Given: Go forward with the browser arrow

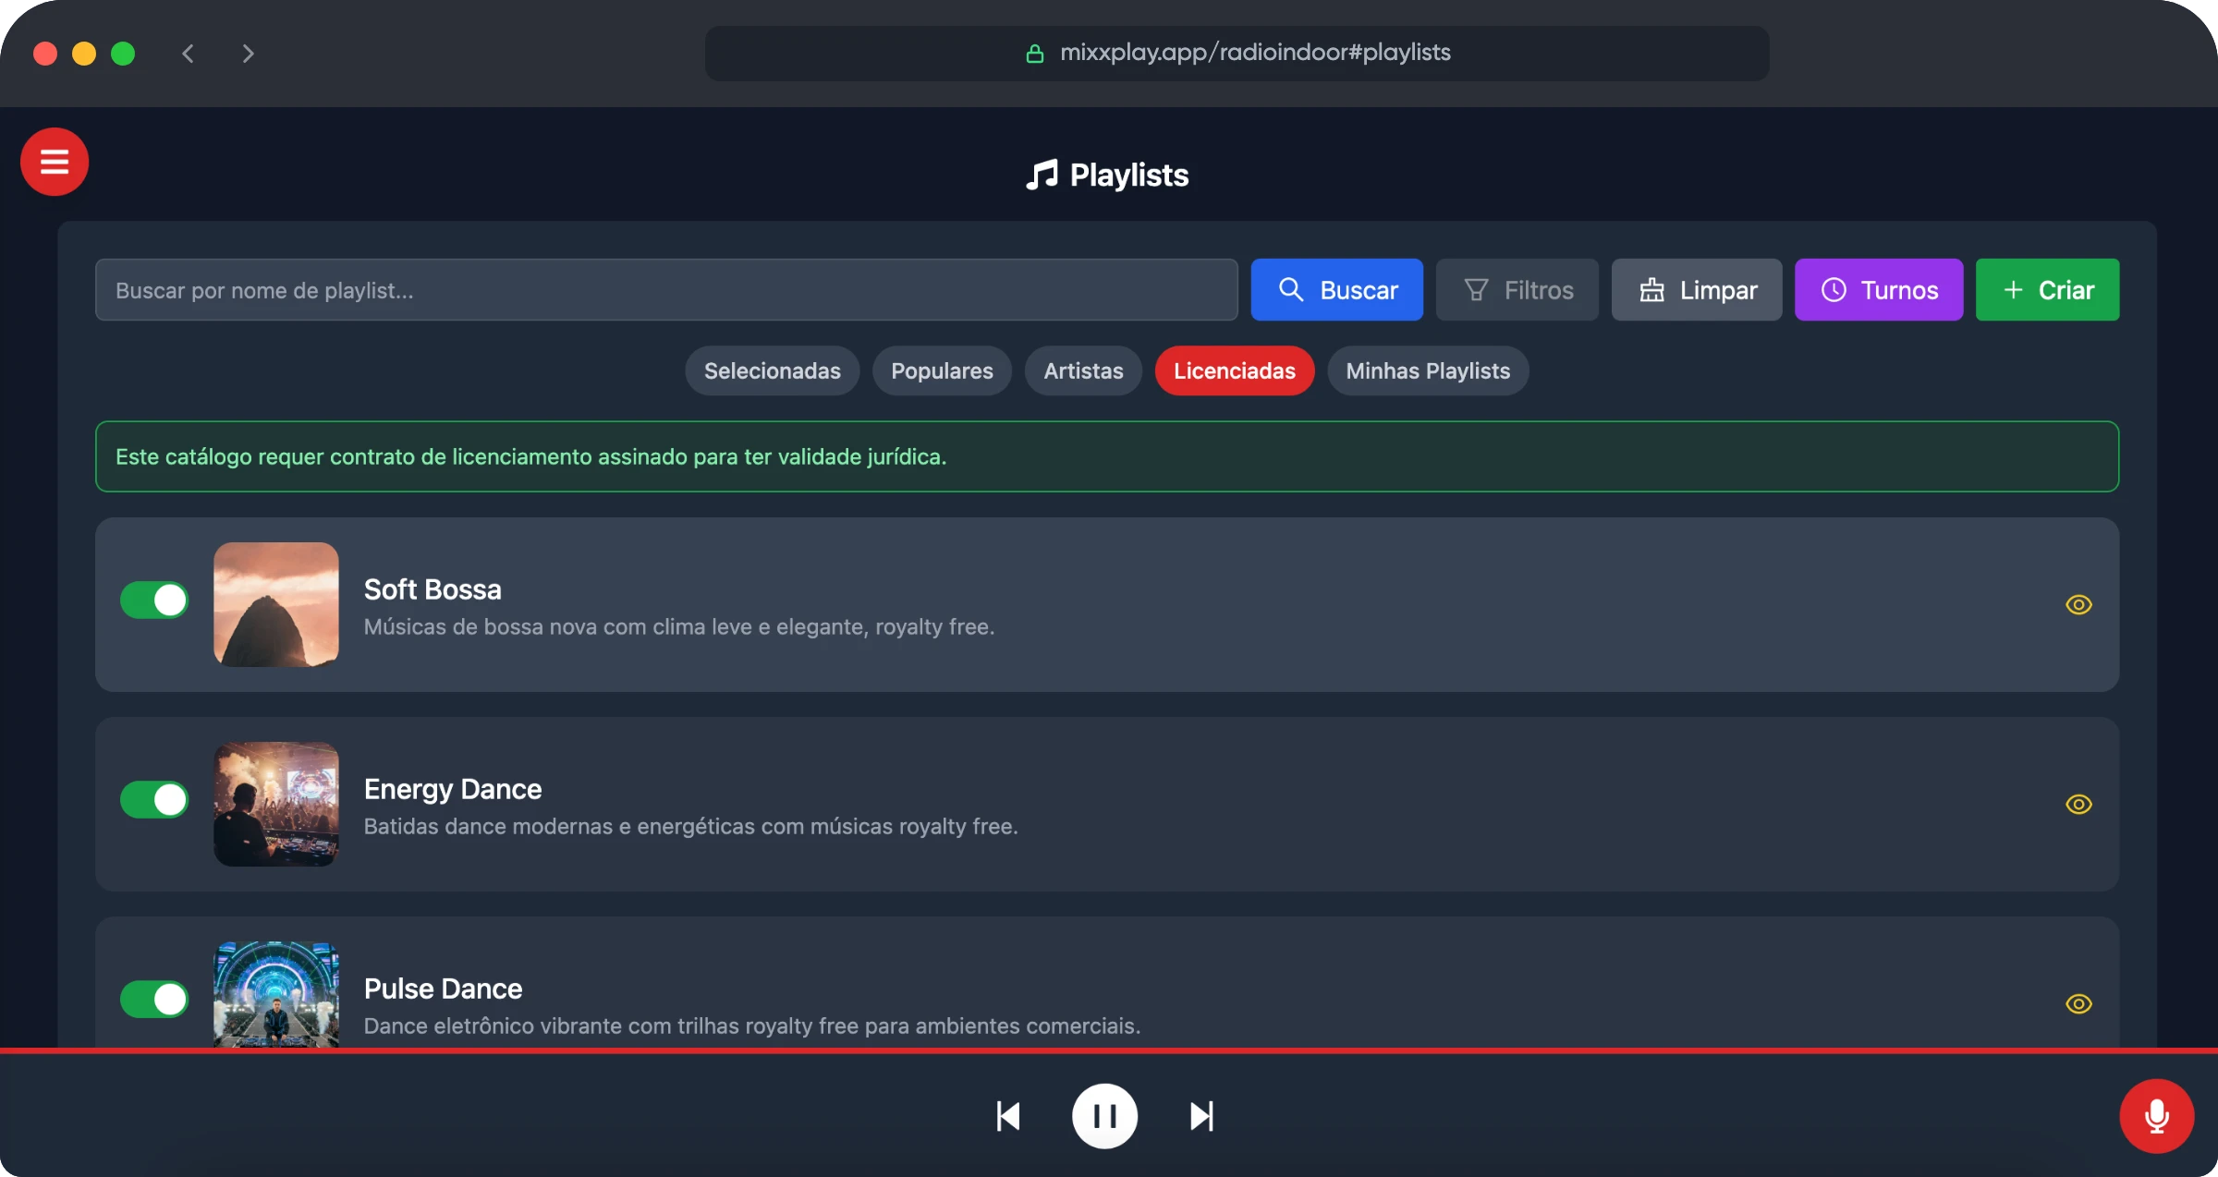Looking at the screenshot, I should [247, 54].
